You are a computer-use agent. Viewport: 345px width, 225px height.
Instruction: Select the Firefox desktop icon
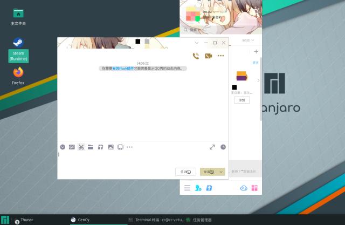pos(18,76)
